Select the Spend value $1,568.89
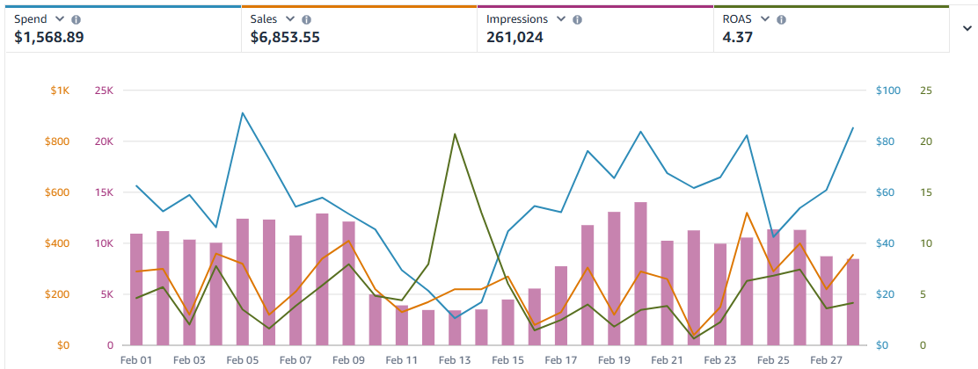The width and height of the screenshot is (978, 369). pyautogui.click(x=48, y=38)
